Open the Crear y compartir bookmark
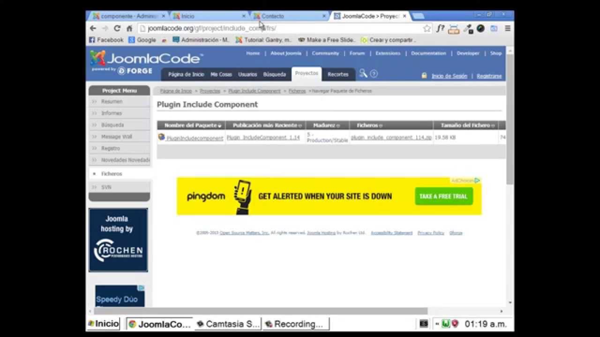This screenshot has height=337, width=600. (x=389, y=40)
